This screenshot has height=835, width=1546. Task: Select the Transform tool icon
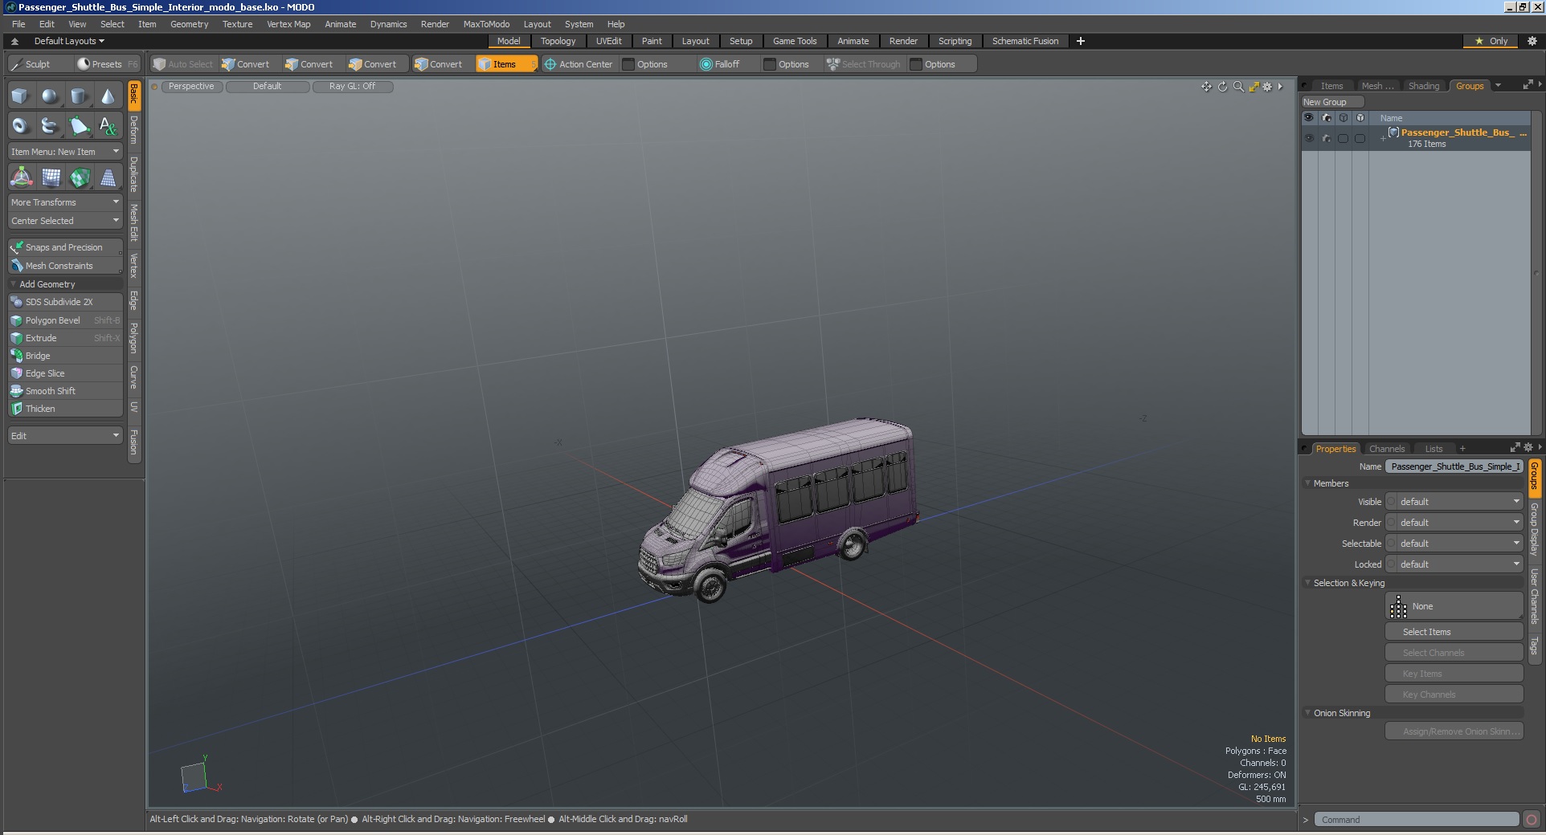tap(21, 177)
